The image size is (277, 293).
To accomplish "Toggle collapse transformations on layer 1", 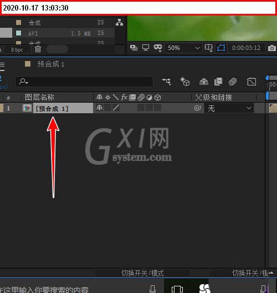I will tap(107, 108).
